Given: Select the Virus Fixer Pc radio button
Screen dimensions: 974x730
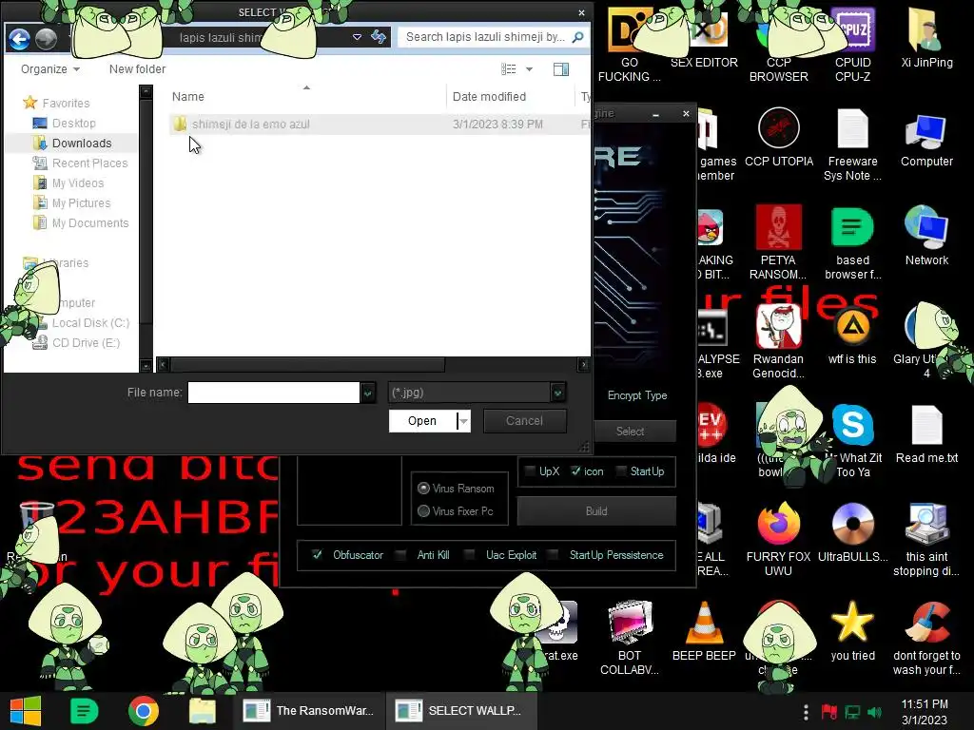Looking at the screenshot, I should click(x=423, y=510).
